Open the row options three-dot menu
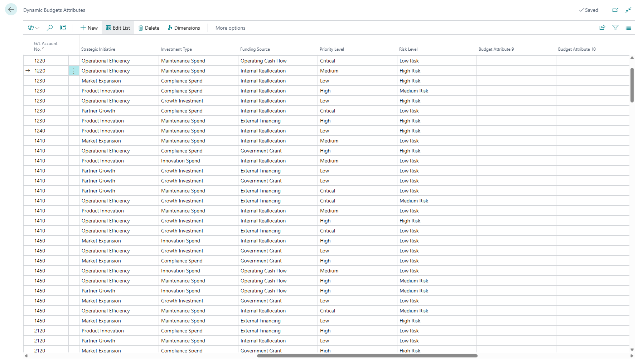Screen dimensions: 639x361 (x=74, y=71)
